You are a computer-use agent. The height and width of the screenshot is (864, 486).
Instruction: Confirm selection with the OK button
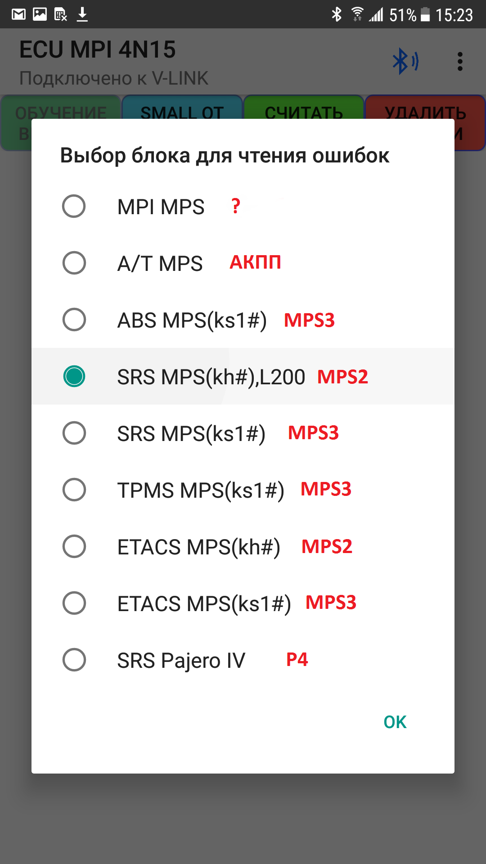tap(395, 722)
